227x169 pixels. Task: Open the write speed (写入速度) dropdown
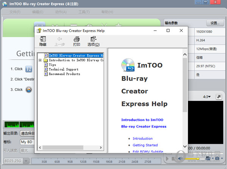(x=27, y=150)
